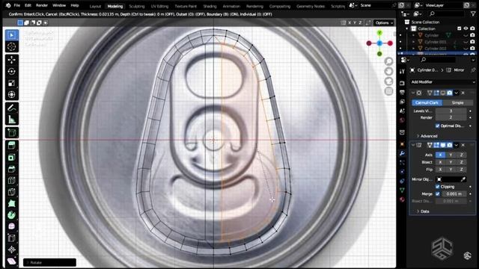Switch to the Sculpting workspace tab
Image resolution: width=479 pixels, height=269 pixels.
pyautogui.click(x=136, y=6)
